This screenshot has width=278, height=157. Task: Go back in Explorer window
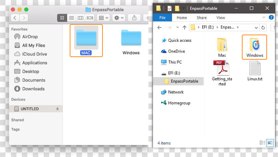[x=160, y=27]
